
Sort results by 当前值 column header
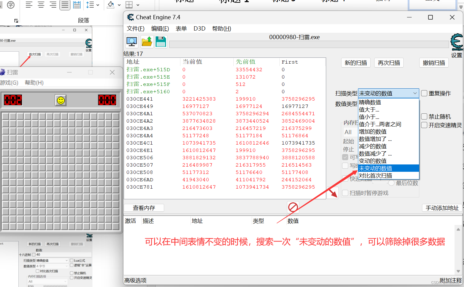(x=207, y=62)
